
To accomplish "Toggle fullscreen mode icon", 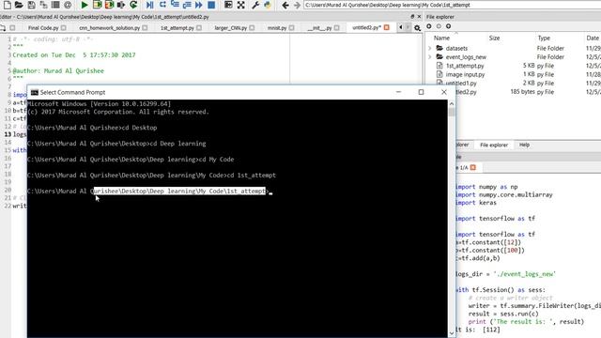I will (240, 5).
